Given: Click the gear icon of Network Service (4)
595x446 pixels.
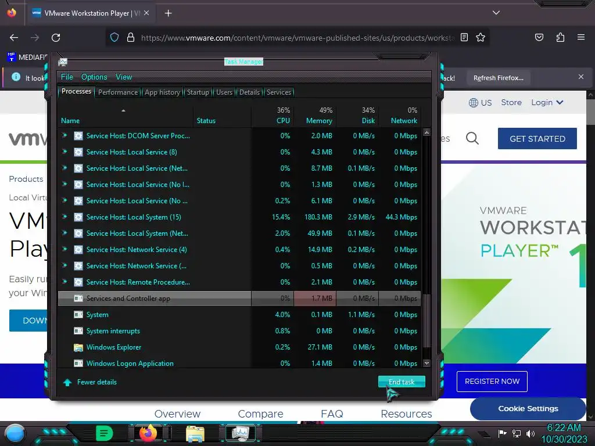Looking at the screenshot, I should tap(78, 250).
